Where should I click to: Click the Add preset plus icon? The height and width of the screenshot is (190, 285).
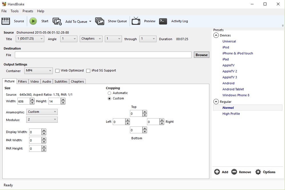click(217, 172)
